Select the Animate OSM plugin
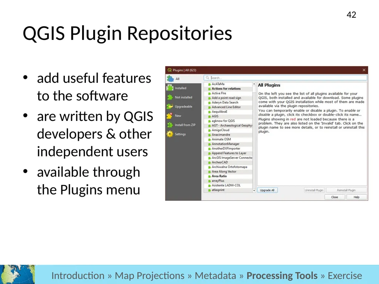The height and width of the screenshot is (284, 379). [228, 139]
